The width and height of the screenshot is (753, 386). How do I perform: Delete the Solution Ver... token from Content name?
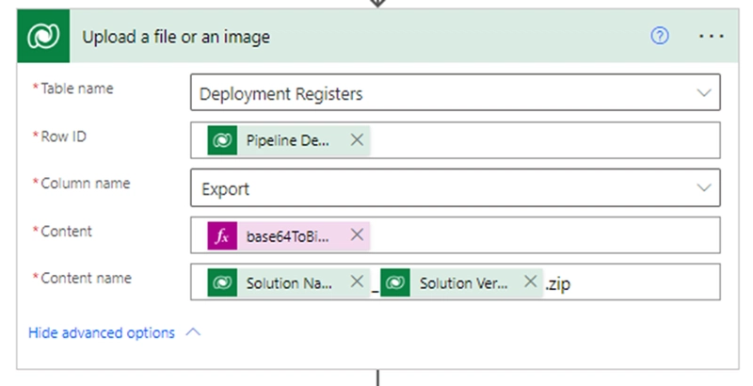click(x=530, y=282)
